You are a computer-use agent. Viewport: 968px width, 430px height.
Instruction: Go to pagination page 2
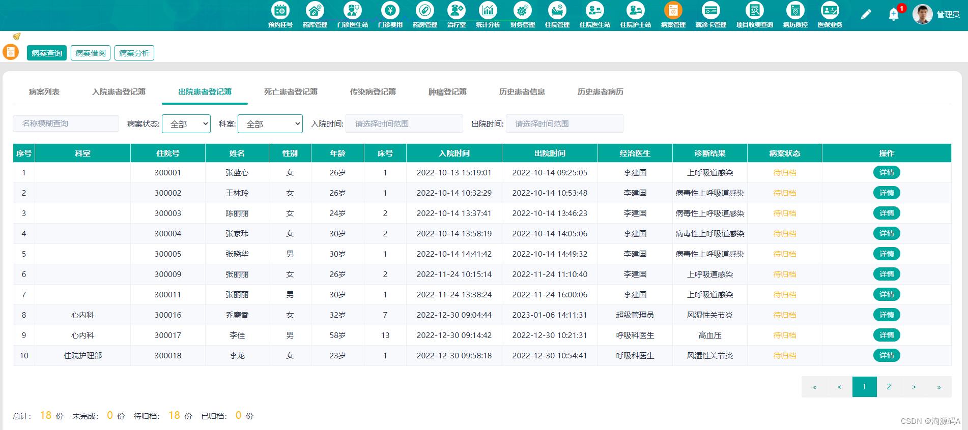(889, 387)
